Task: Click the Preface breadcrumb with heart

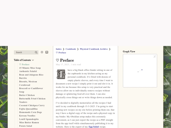Action: [x=61, y=53]
